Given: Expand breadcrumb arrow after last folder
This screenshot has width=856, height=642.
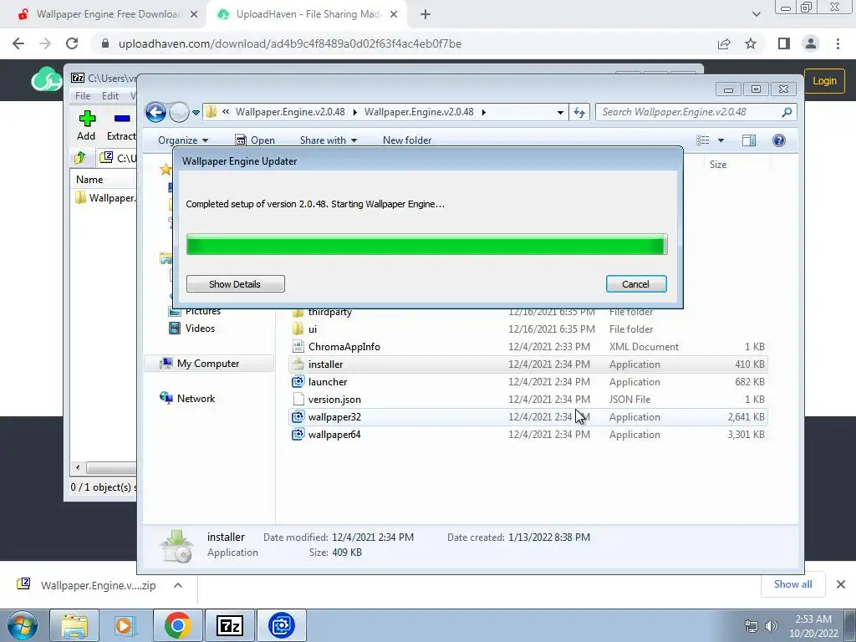Looking at the screenshot, I should click(484, 113).
